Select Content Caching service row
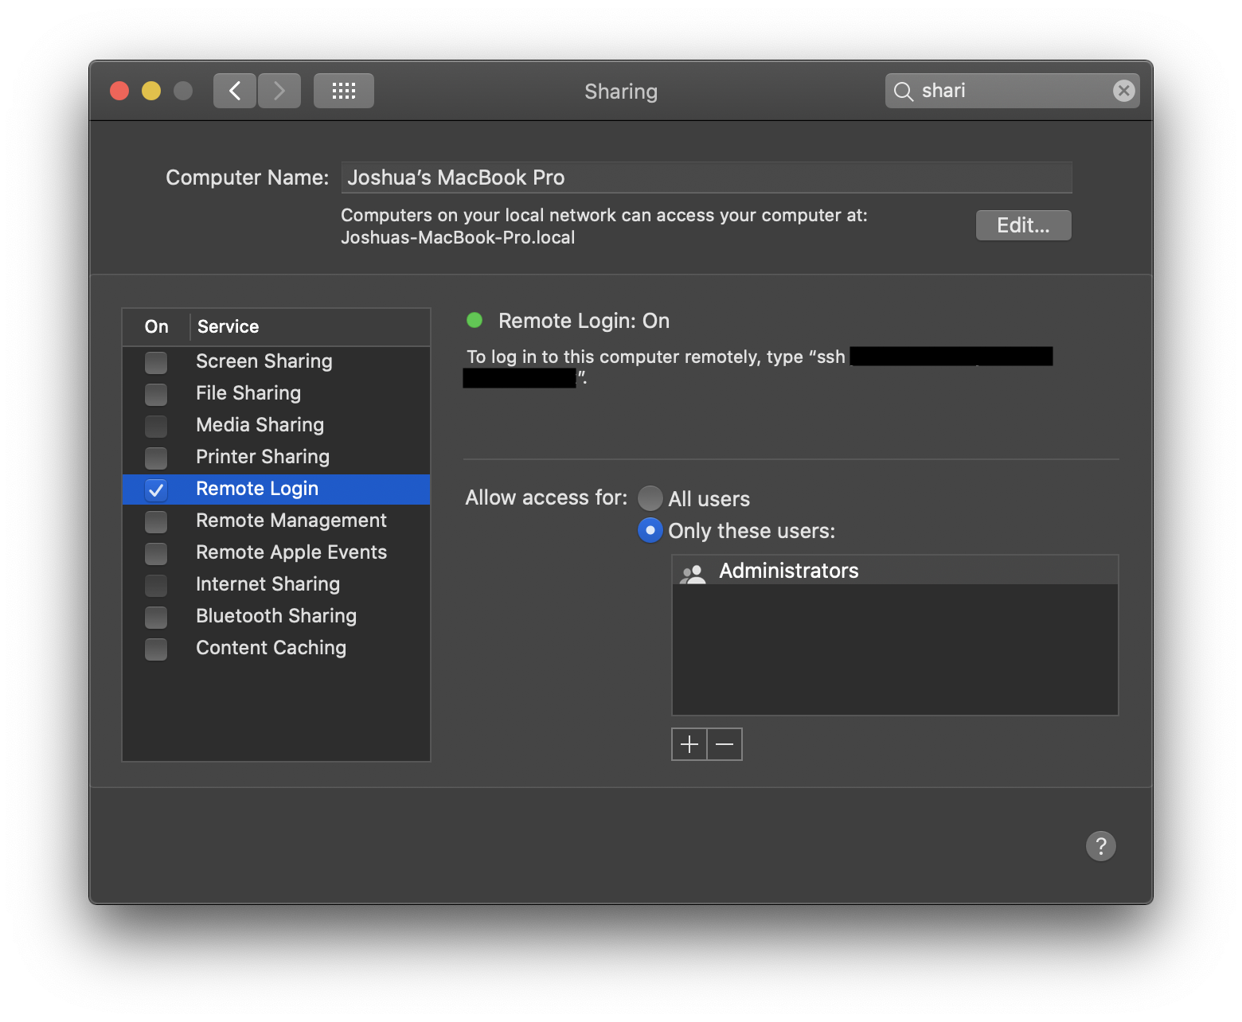The image size is (1242, 1022). coord(276,648)
